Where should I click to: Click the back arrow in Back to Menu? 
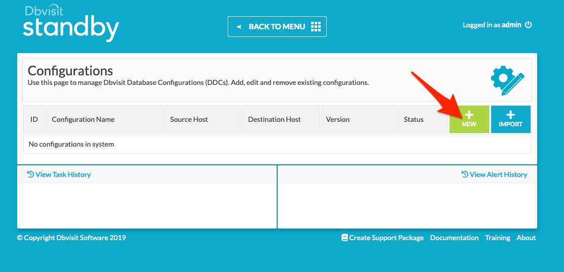click(238, 27)
